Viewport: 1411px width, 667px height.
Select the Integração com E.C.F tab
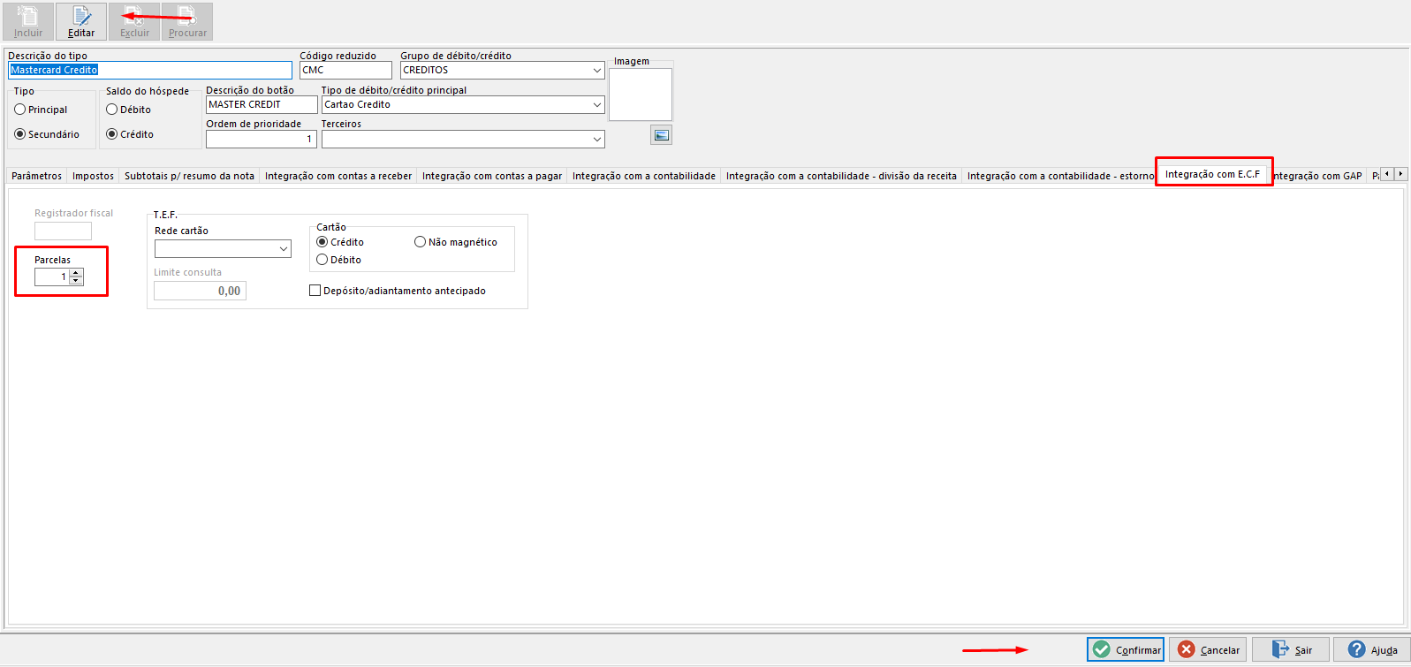(1212, 174)
